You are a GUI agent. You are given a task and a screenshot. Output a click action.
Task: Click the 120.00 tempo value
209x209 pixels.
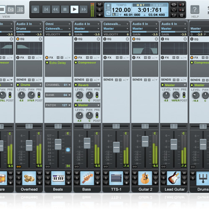(121, 10)
